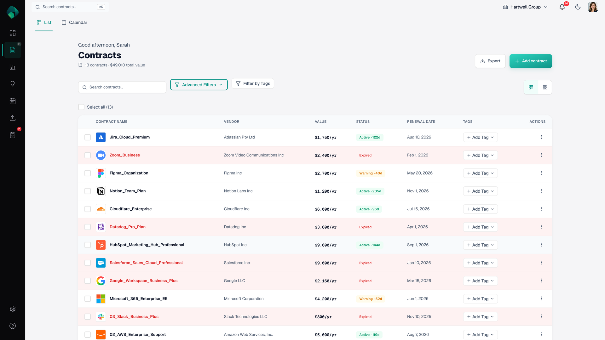
Task: Open the analytics bar chart sidebar icon
Action: coord(13,67)
